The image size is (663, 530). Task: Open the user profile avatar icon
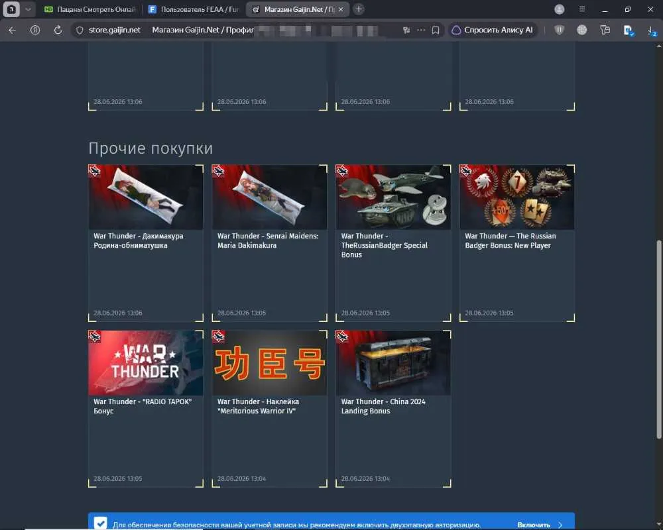click(560, 9)
